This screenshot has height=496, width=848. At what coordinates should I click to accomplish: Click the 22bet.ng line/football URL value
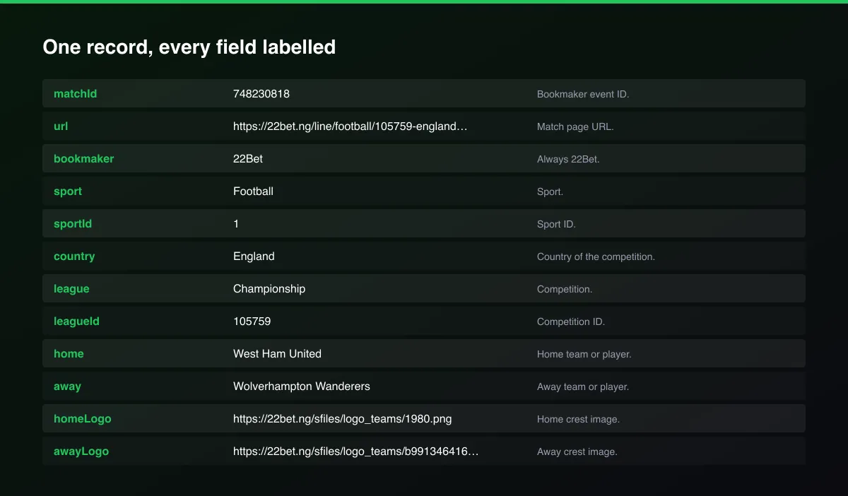click(x=351, y=126)
